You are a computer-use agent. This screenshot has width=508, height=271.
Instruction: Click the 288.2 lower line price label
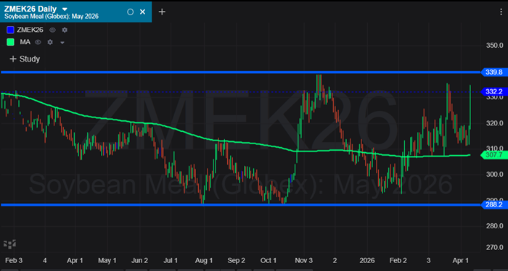[x=493, y=205]
